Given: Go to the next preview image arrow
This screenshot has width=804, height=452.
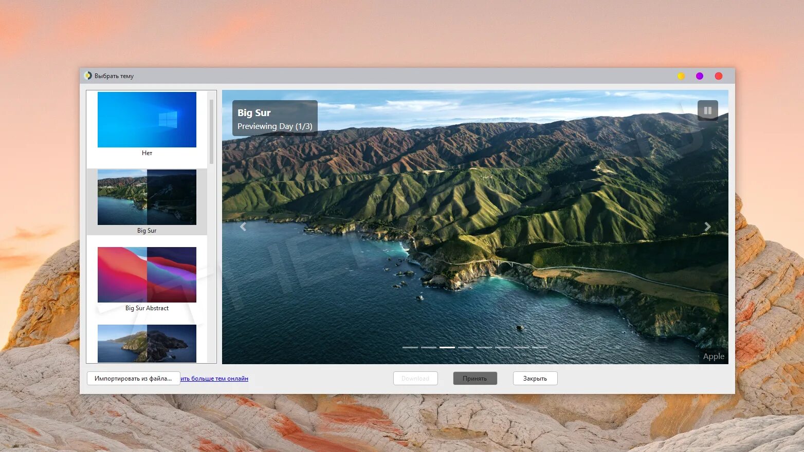Looking at the screenshot, I should click(707, 227).
